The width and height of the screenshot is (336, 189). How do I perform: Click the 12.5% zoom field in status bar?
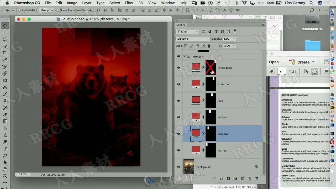tap(23, 174)
